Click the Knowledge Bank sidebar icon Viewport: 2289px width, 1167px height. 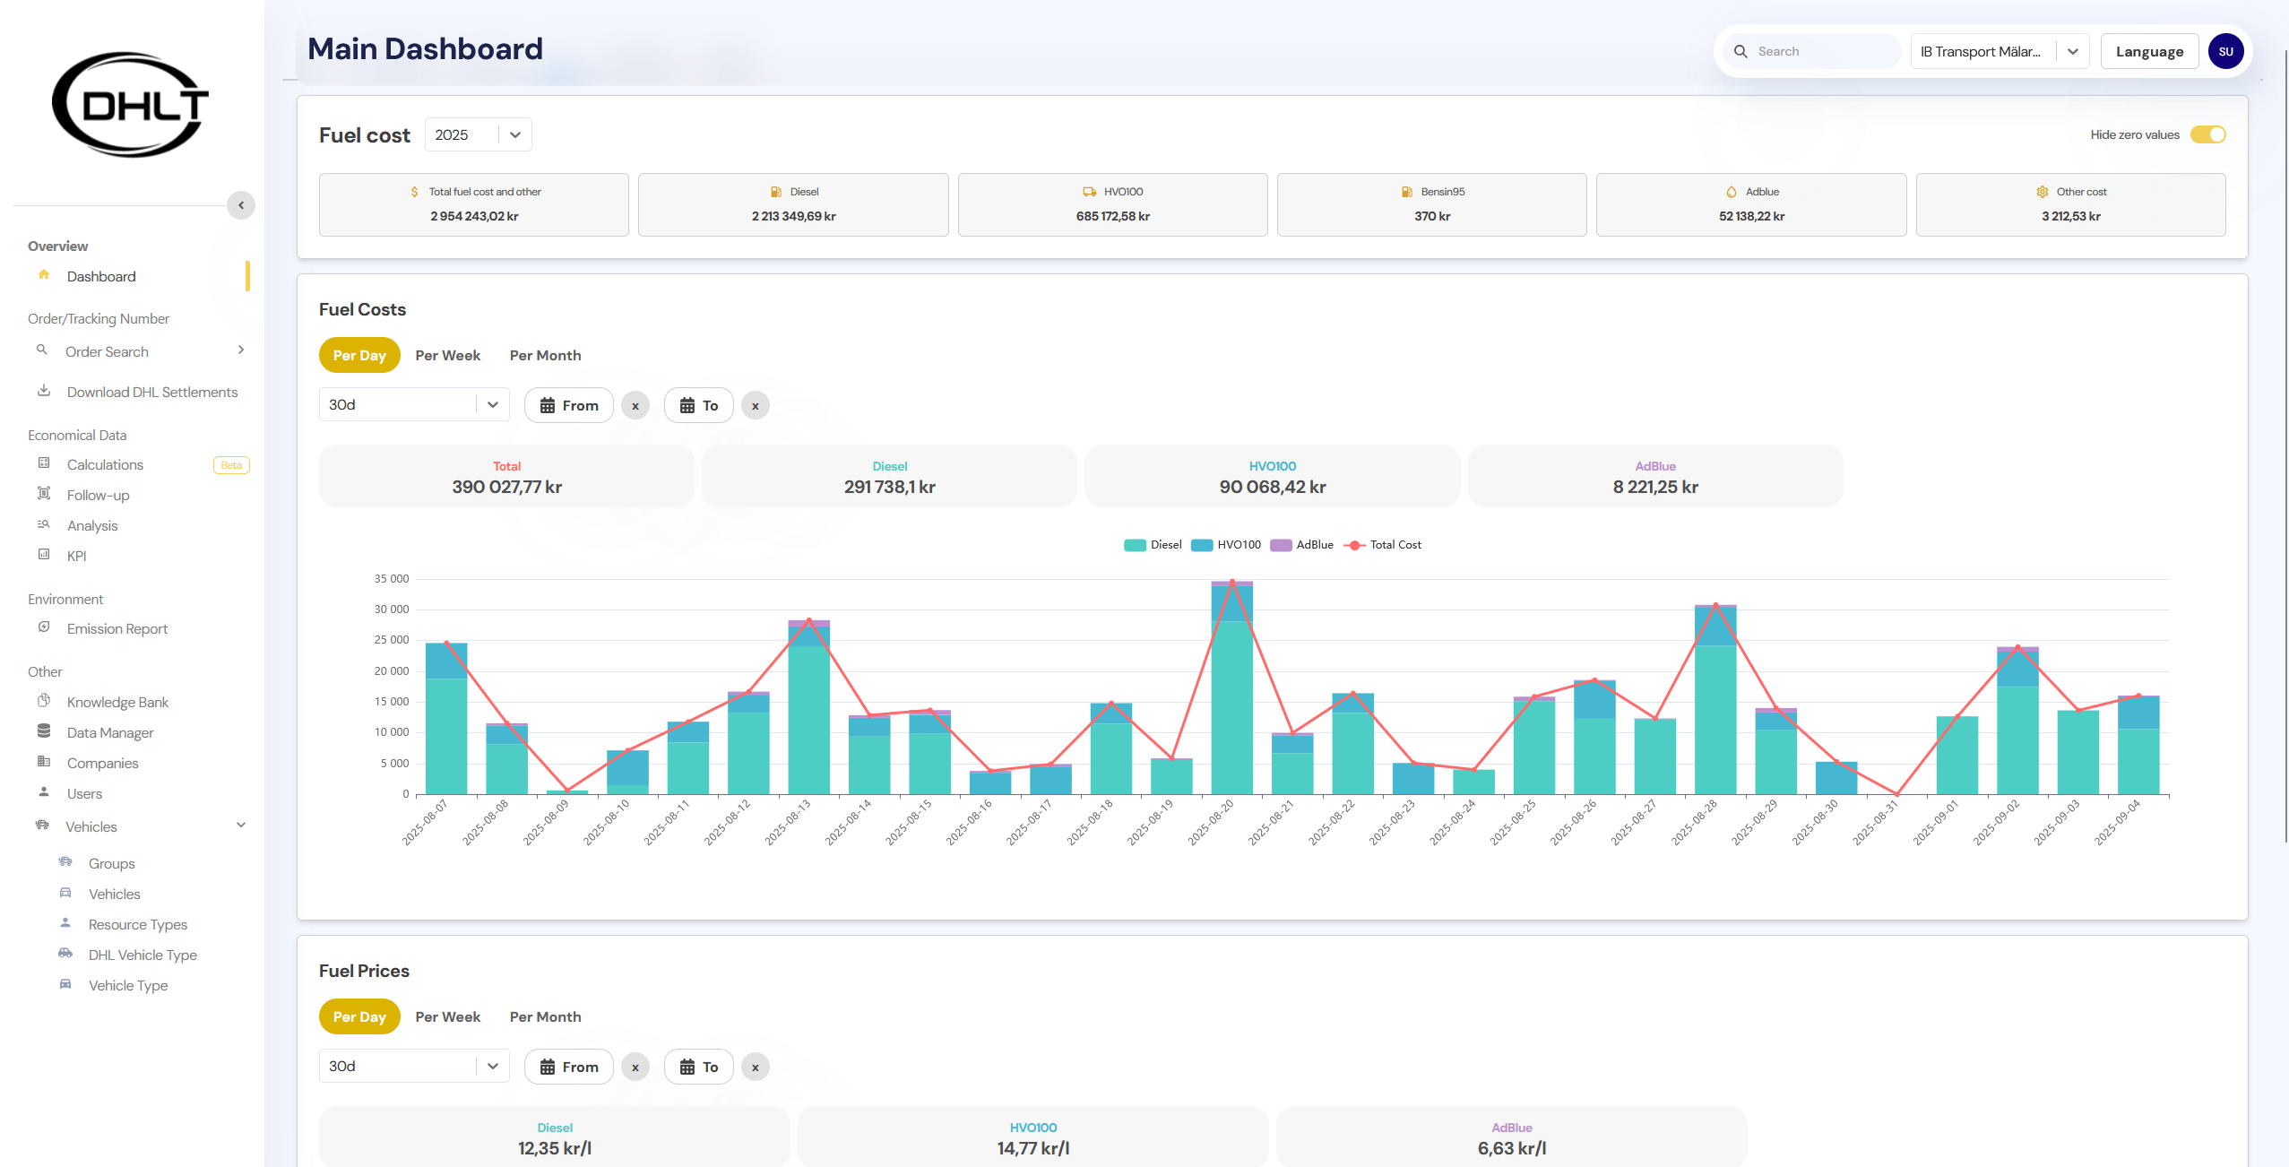pyautogui.click(x=44, y=701)
